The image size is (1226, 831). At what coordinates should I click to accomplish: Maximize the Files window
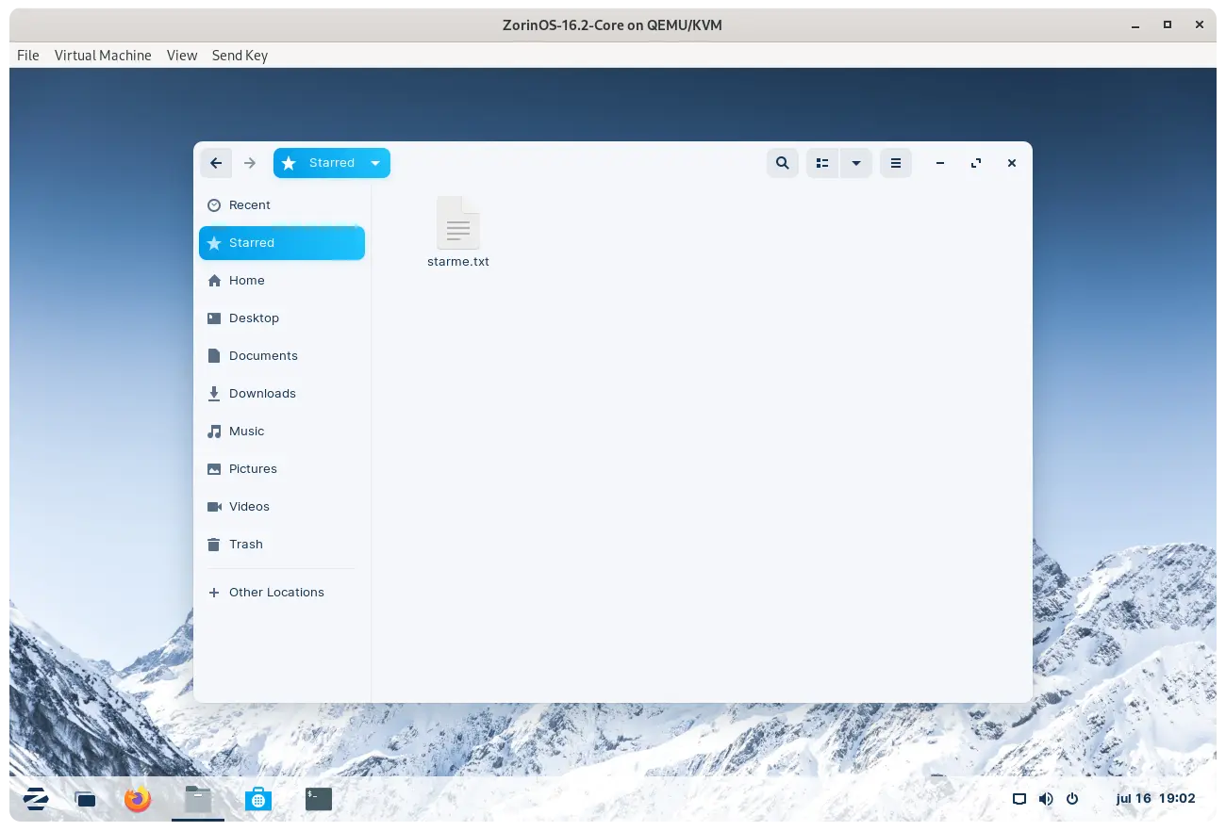point(976,163)
